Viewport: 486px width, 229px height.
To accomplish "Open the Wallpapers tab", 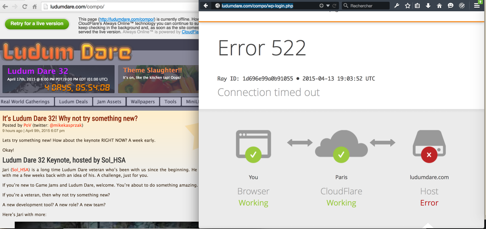I will [143, 102].
